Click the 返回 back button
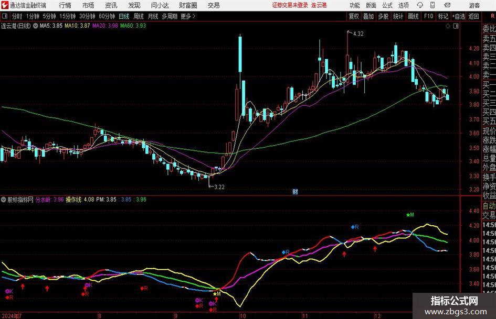Viewport: 496px width, 319px height. (473, 16)
